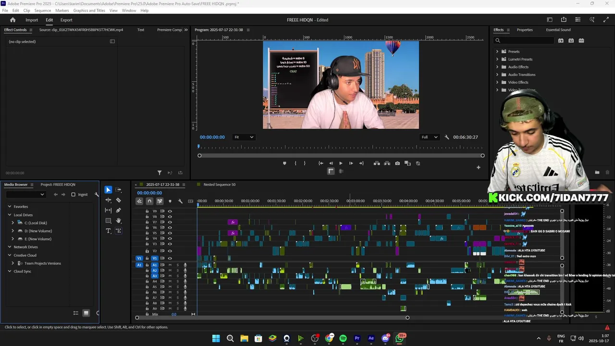This screenshot has height=346, width=615.
Task: Select the Razor tool
Action: (x=119, y=200)
